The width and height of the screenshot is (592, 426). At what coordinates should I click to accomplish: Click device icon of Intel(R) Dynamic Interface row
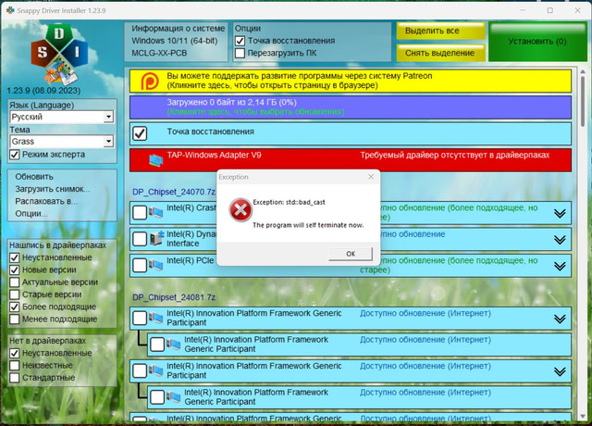click(156, 239)
